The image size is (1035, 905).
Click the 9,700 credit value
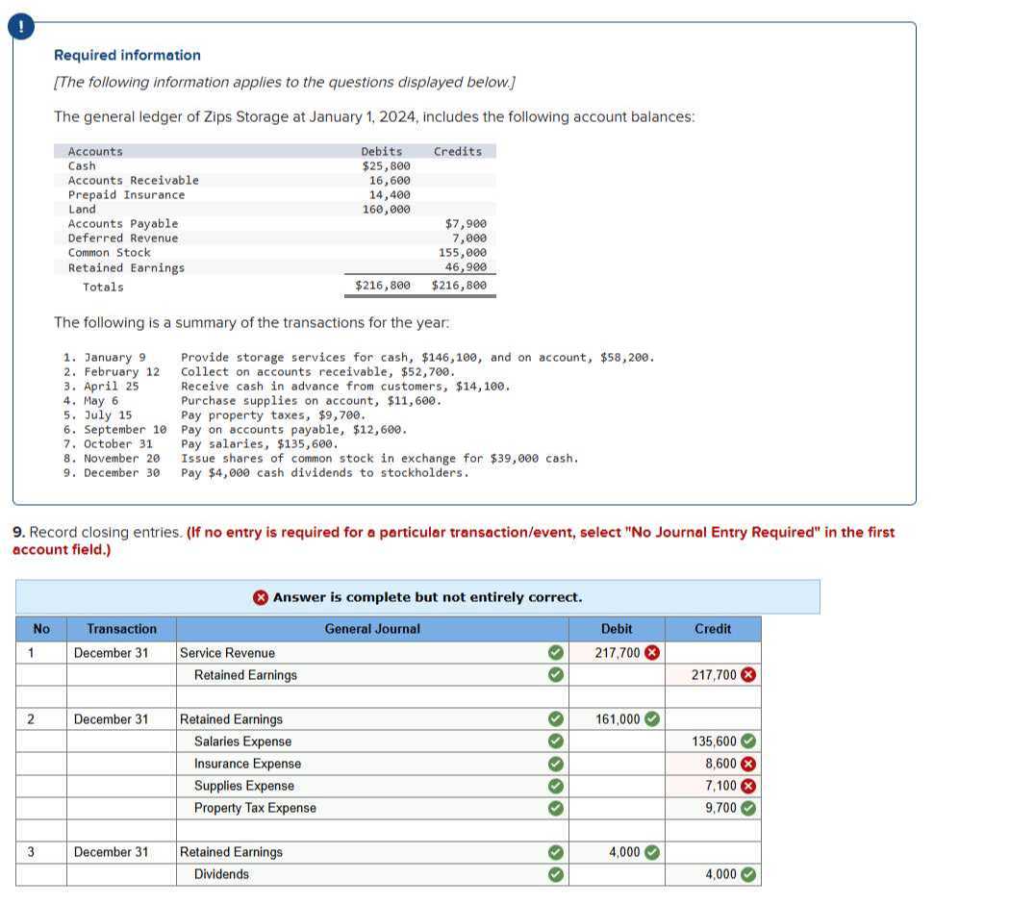click(720, 808)
